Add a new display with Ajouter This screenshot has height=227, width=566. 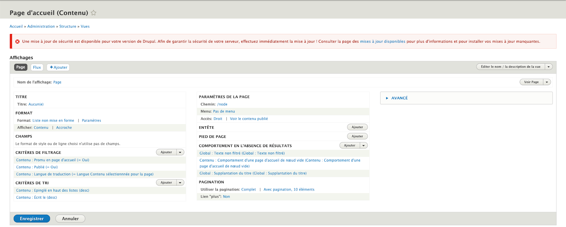pos(58,67)
